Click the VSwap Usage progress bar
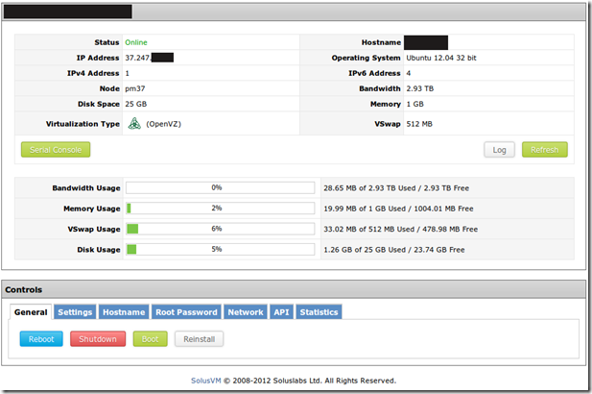Viewport: 592px width, 394px height. click(220, 229)
